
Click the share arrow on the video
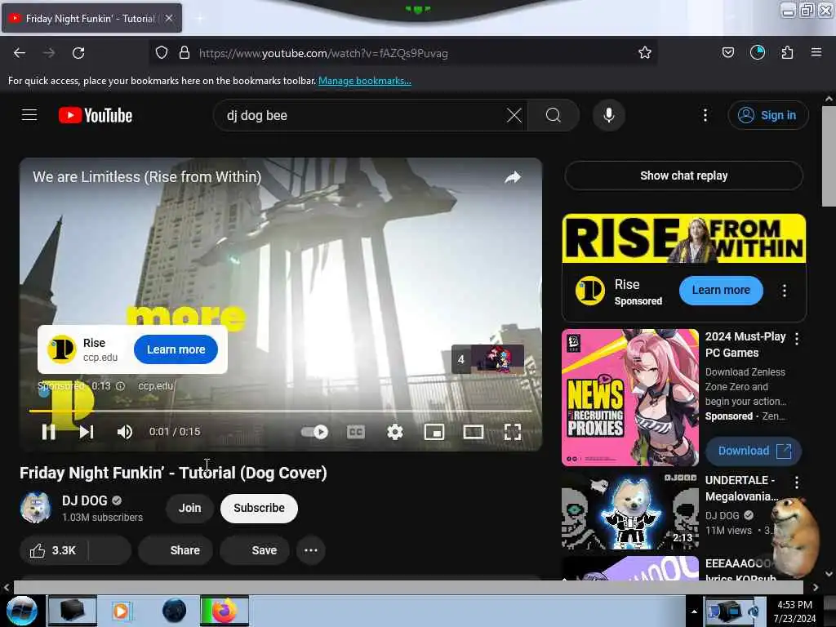point(513,177)
